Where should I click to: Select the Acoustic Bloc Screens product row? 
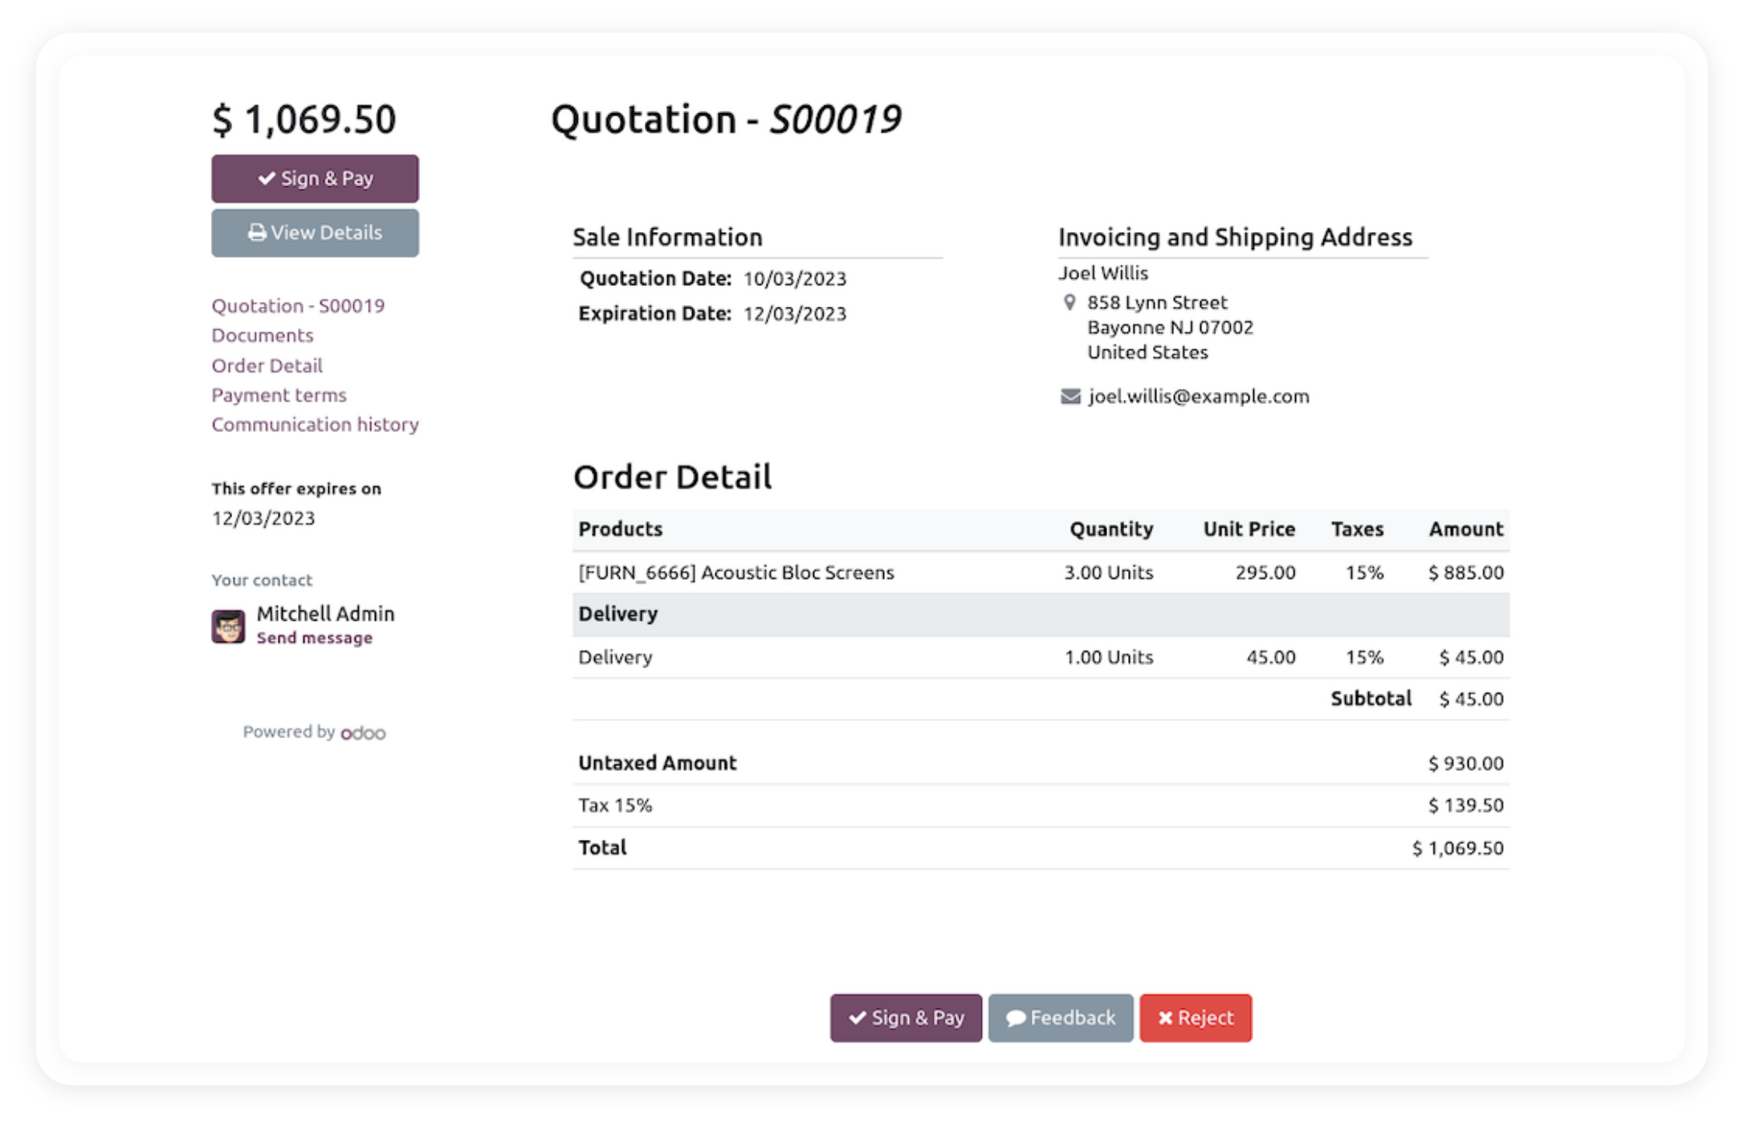click(x=735, y=573)
